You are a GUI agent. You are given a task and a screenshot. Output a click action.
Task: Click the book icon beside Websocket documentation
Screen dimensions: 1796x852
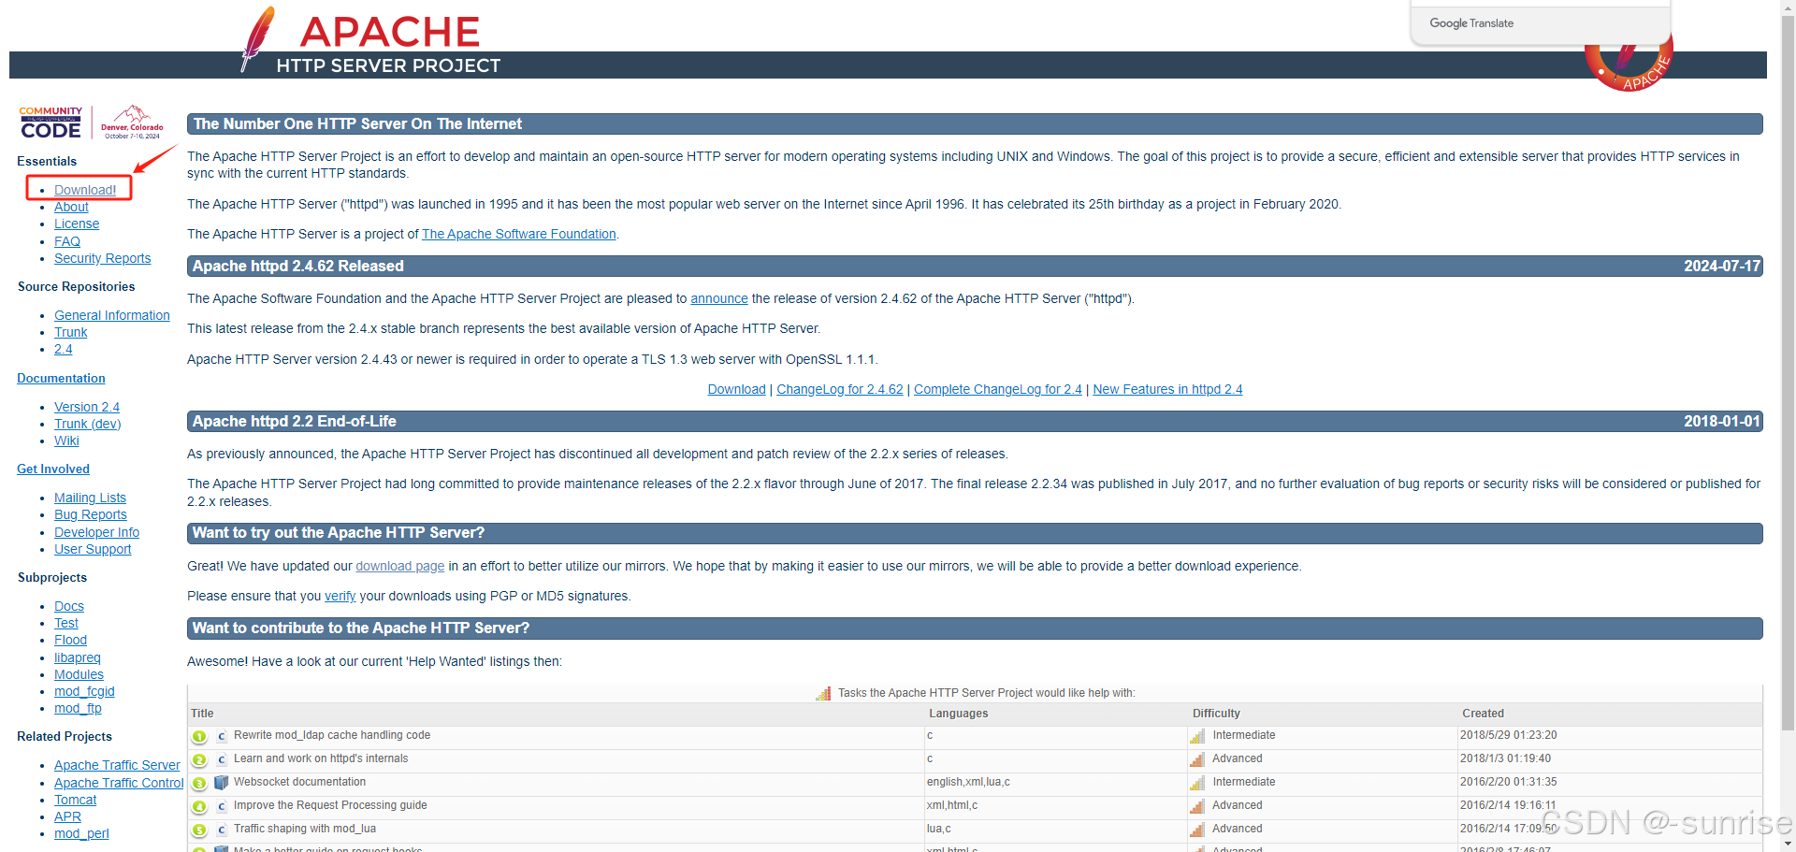click(x=221, y=783)
